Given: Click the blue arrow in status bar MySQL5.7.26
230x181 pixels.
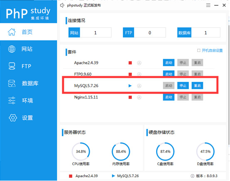Looking at the screenshot, I should (113, 176).
